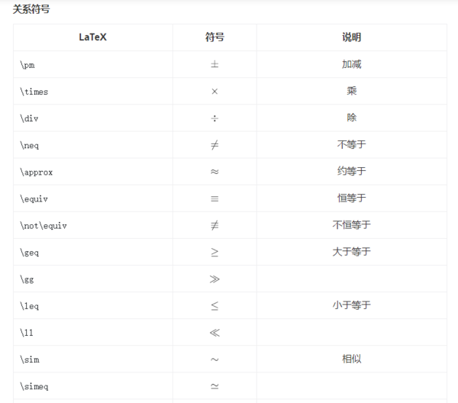
Task: Click the \not\equiv code cell
Action: [x=44, y=225]
